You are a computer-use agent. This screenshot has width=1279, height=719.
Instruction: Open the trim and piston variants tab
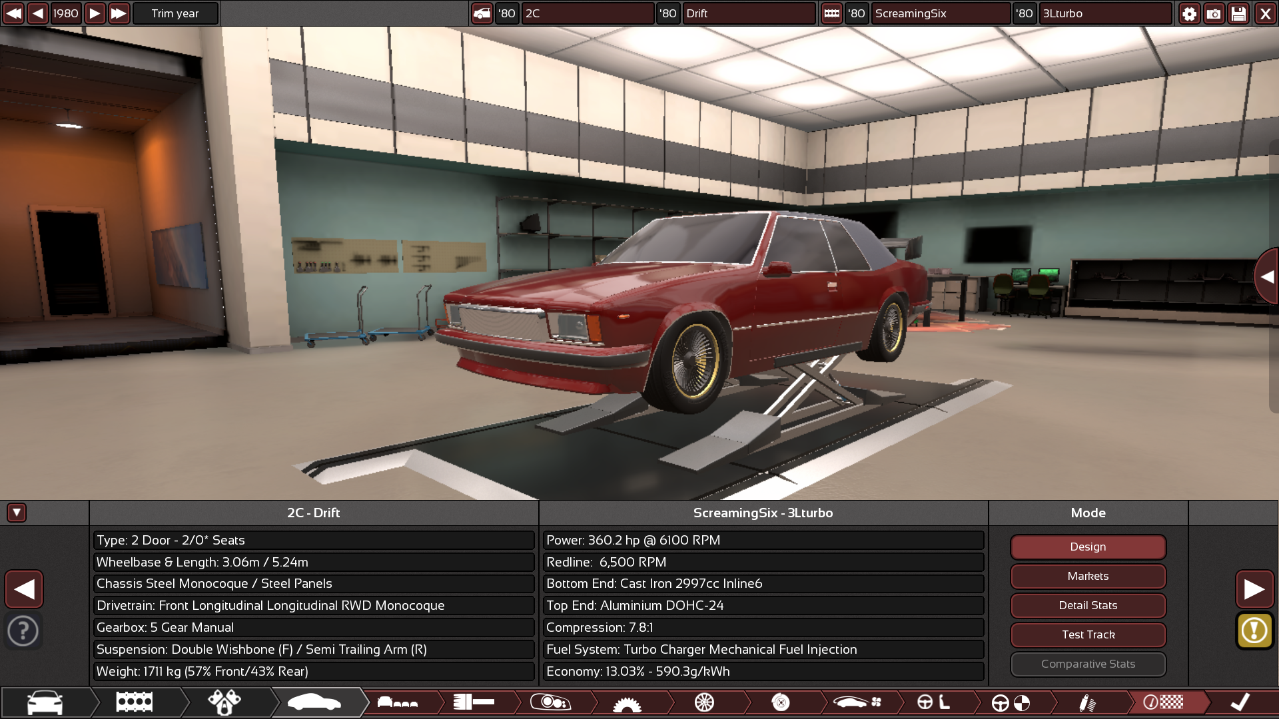point(224,702)
